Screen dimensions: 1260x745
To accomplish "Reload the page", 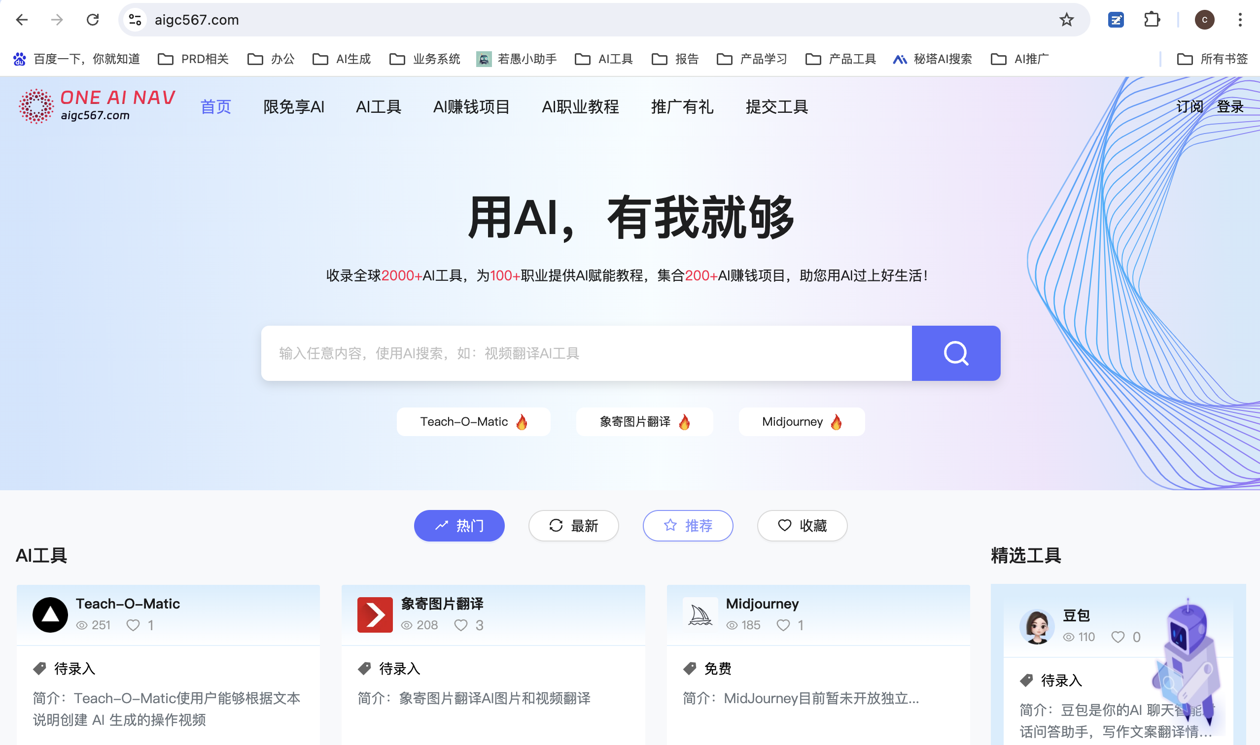I will tap(92, 20).
